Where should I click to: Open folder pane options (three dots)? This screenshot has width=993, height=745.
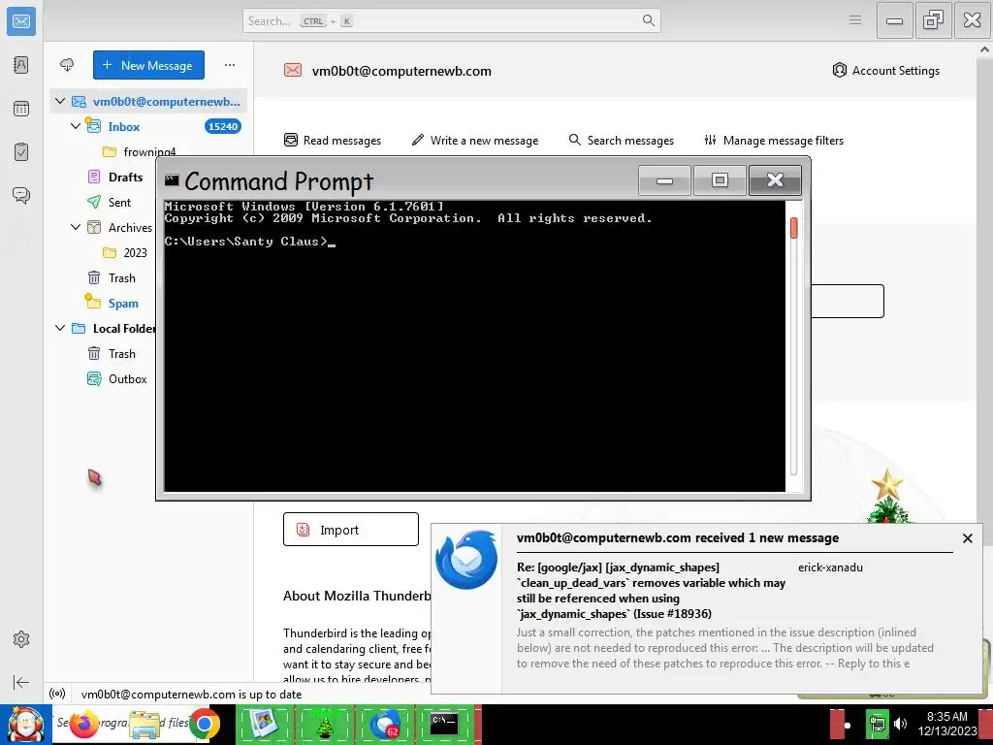pos(229,65)
